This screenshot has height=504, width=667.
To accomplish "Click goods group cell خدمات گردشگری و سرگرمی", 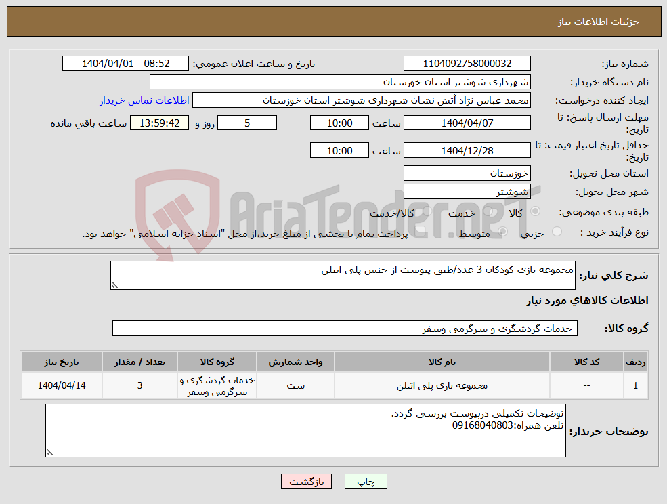I will coord(217,385).
